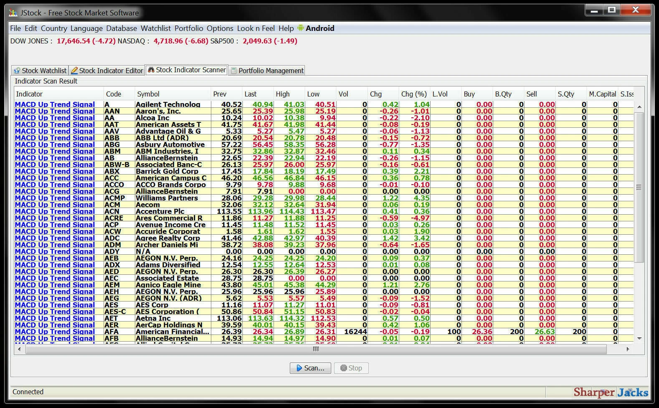Sort by the Vol column header
659x408 pixels.
tap(352, 94)
